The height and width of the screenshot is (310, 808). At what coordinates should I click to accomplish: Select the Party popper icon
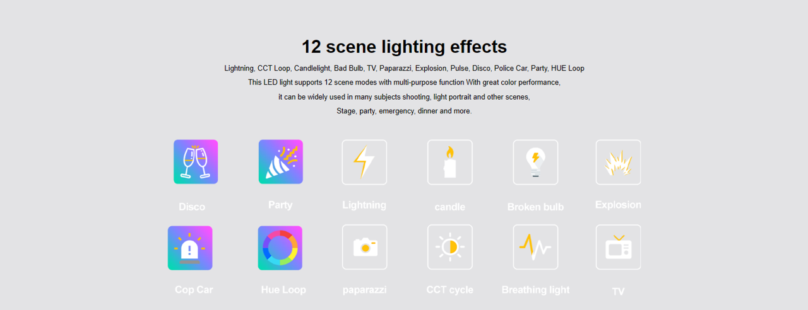(x=280, y=162)
